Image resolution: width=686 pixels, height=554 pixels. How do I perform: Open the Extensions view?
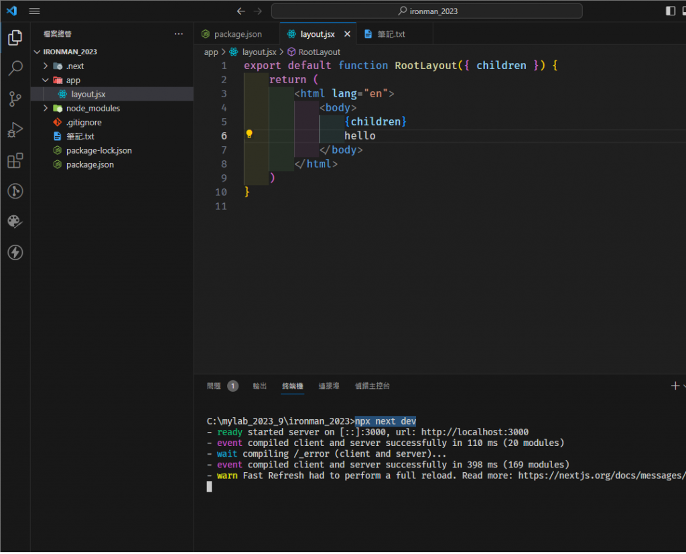click(15, 161)
